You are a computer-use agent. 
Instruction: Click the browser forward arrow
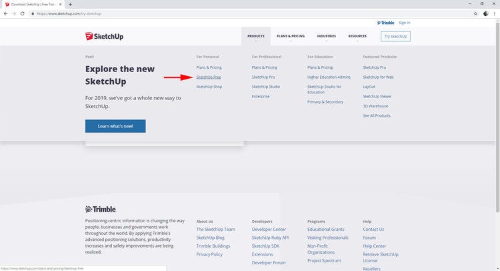point(14,14)
